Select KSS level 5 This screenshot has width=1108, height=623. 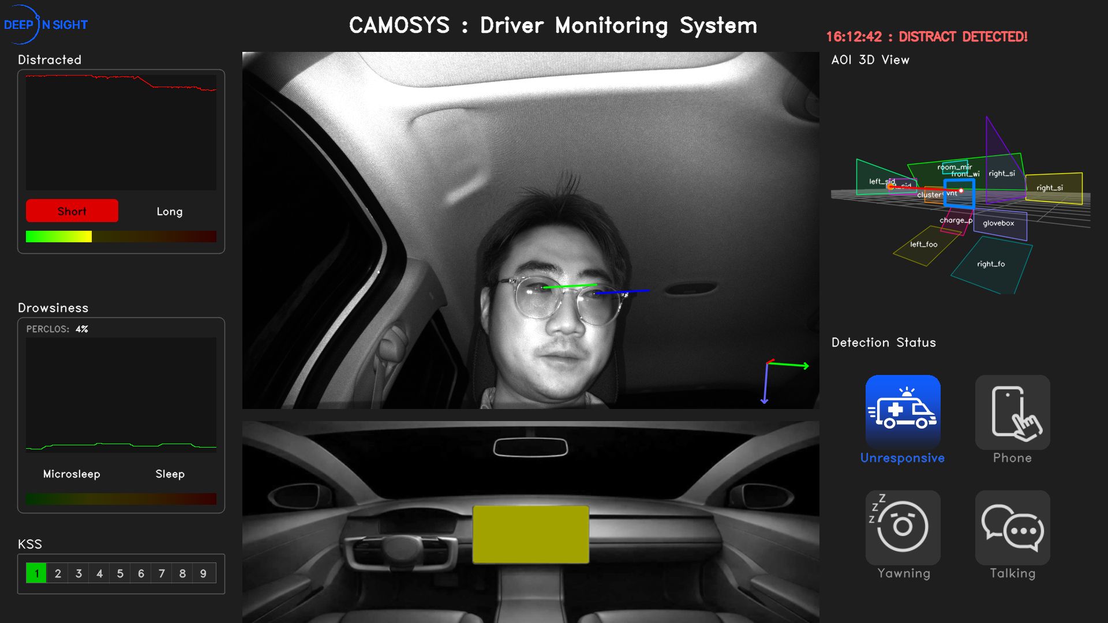[120, 573]
